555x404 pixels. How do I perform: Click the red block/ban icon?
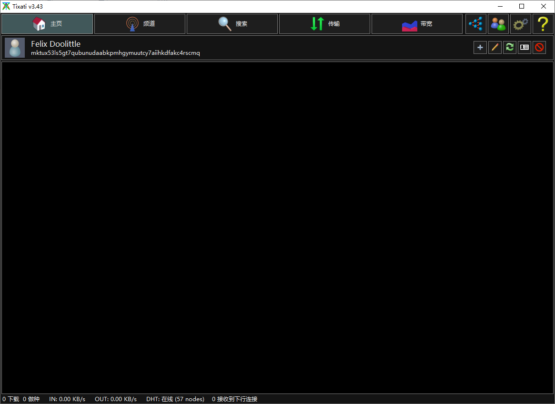tap(539, 47)
